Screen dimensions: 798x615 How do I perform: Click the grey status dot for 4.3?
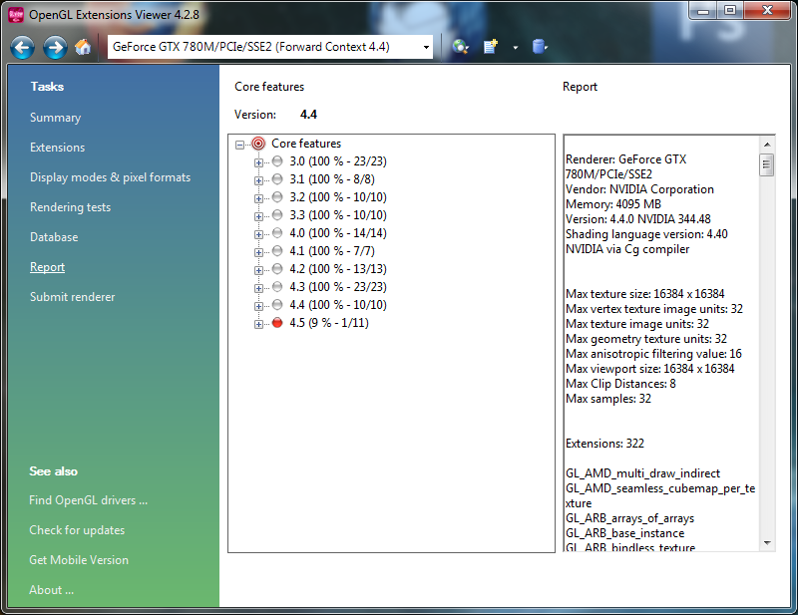click(277, 287)
